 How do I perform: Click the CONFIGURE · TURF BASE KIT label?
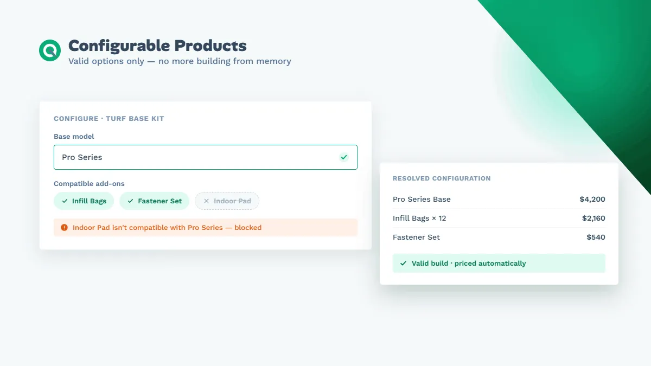click(108, 119)
